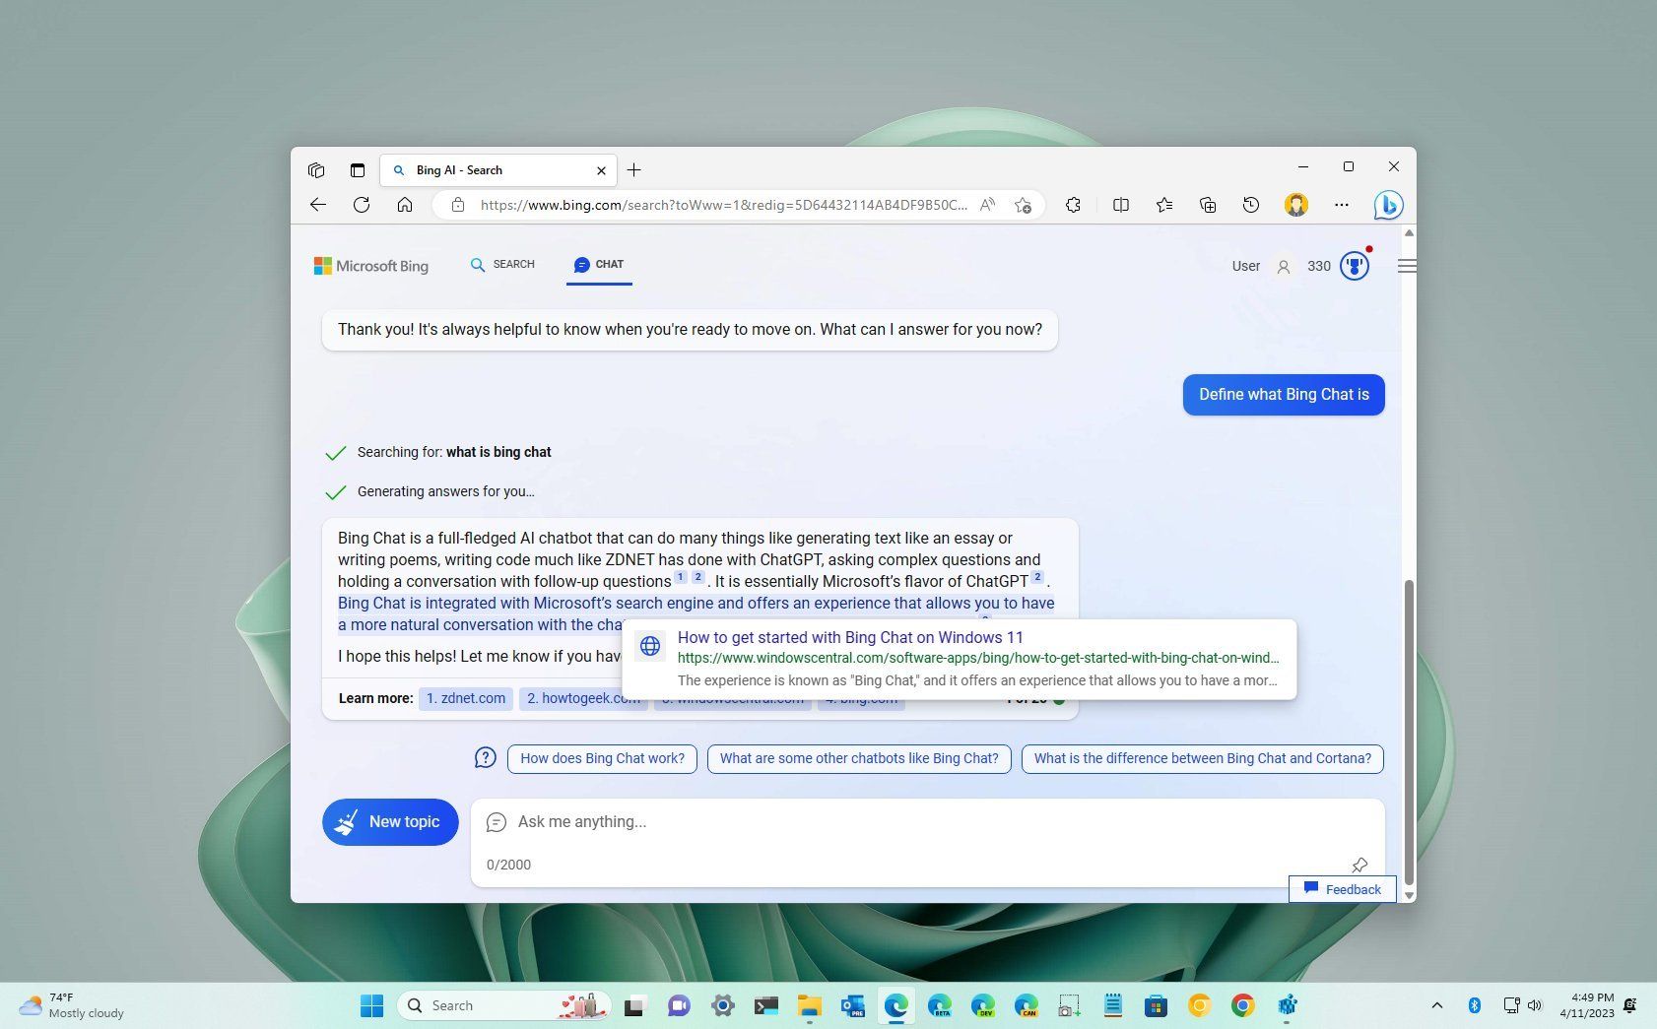
Task: Add this page to favorites via the star icon
Action: click(x=1024, y=205)
